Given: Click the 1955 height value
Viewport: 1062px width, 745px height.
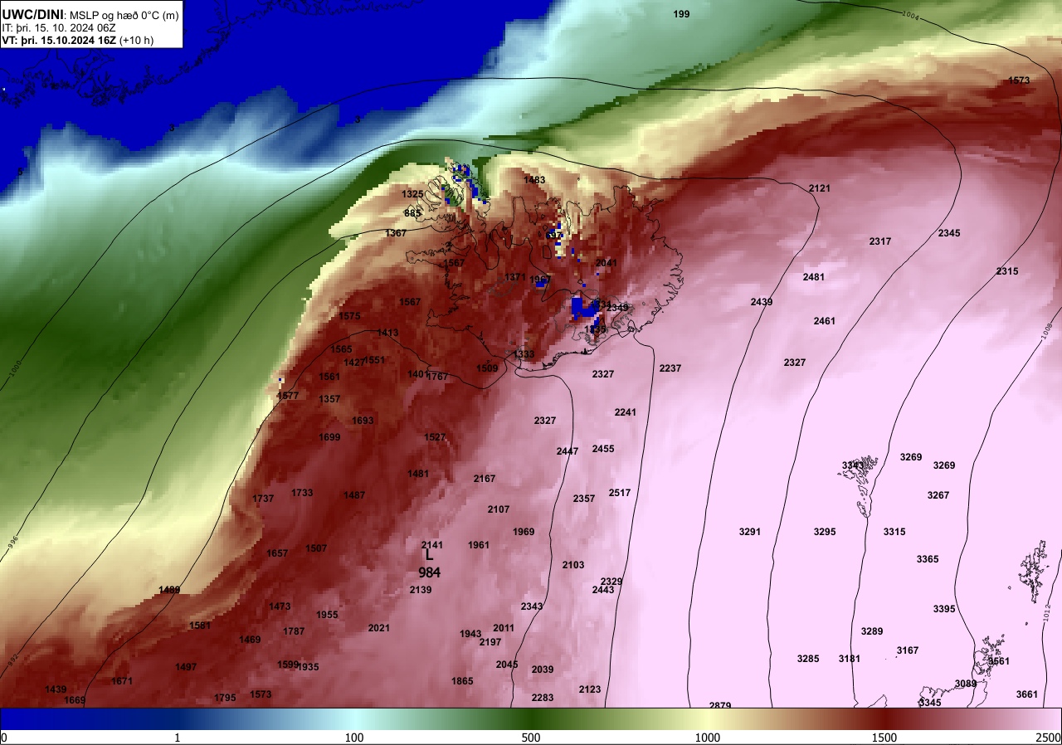Looking at the screenshot, I should tap(327, 615).
